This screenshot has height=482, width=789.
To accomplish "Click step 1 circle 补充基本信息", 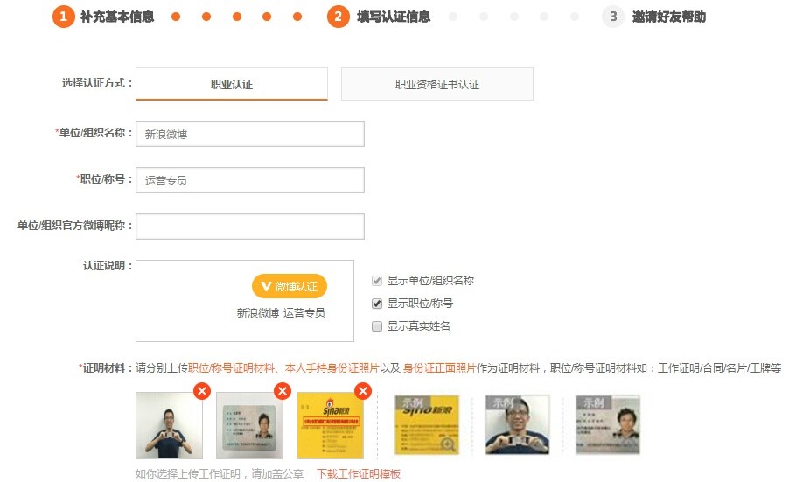I will click(x=63, y=17).
